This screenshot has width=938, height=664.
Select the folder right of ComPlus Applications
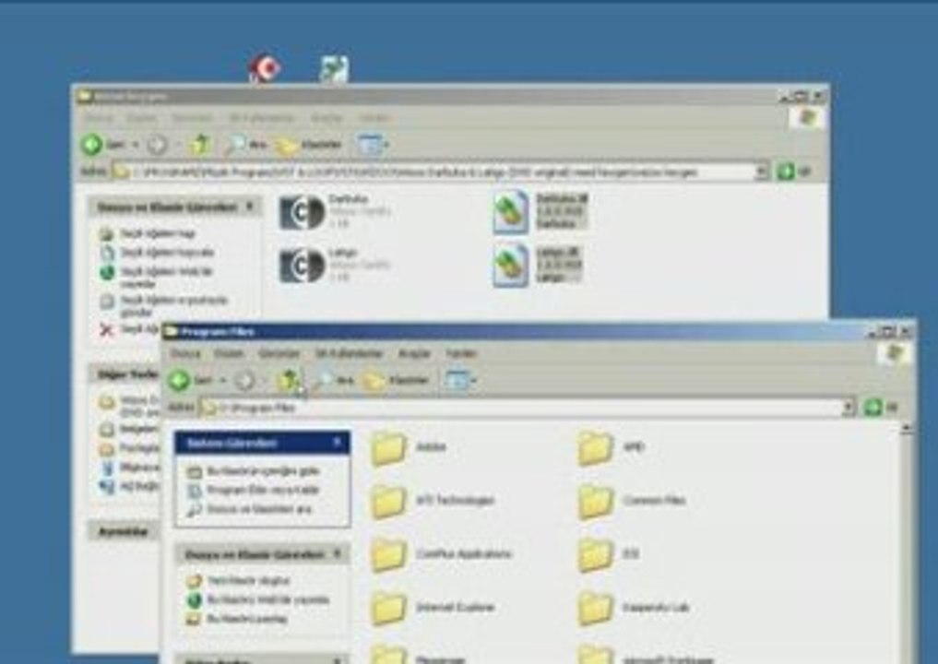(x=609, y=554)
